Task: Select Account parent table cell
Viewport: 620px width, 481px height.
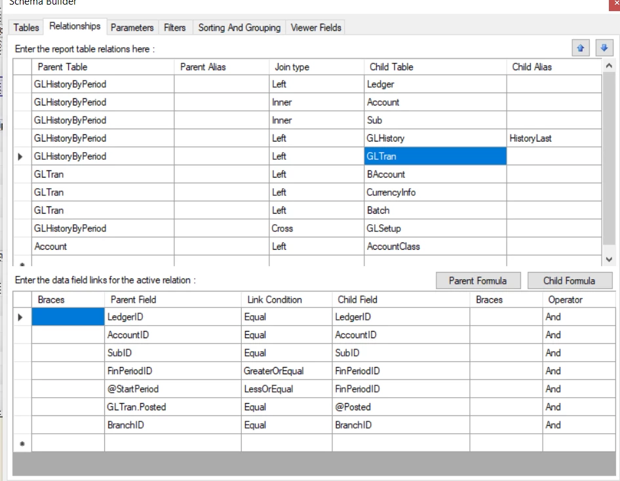Action: 103,246
